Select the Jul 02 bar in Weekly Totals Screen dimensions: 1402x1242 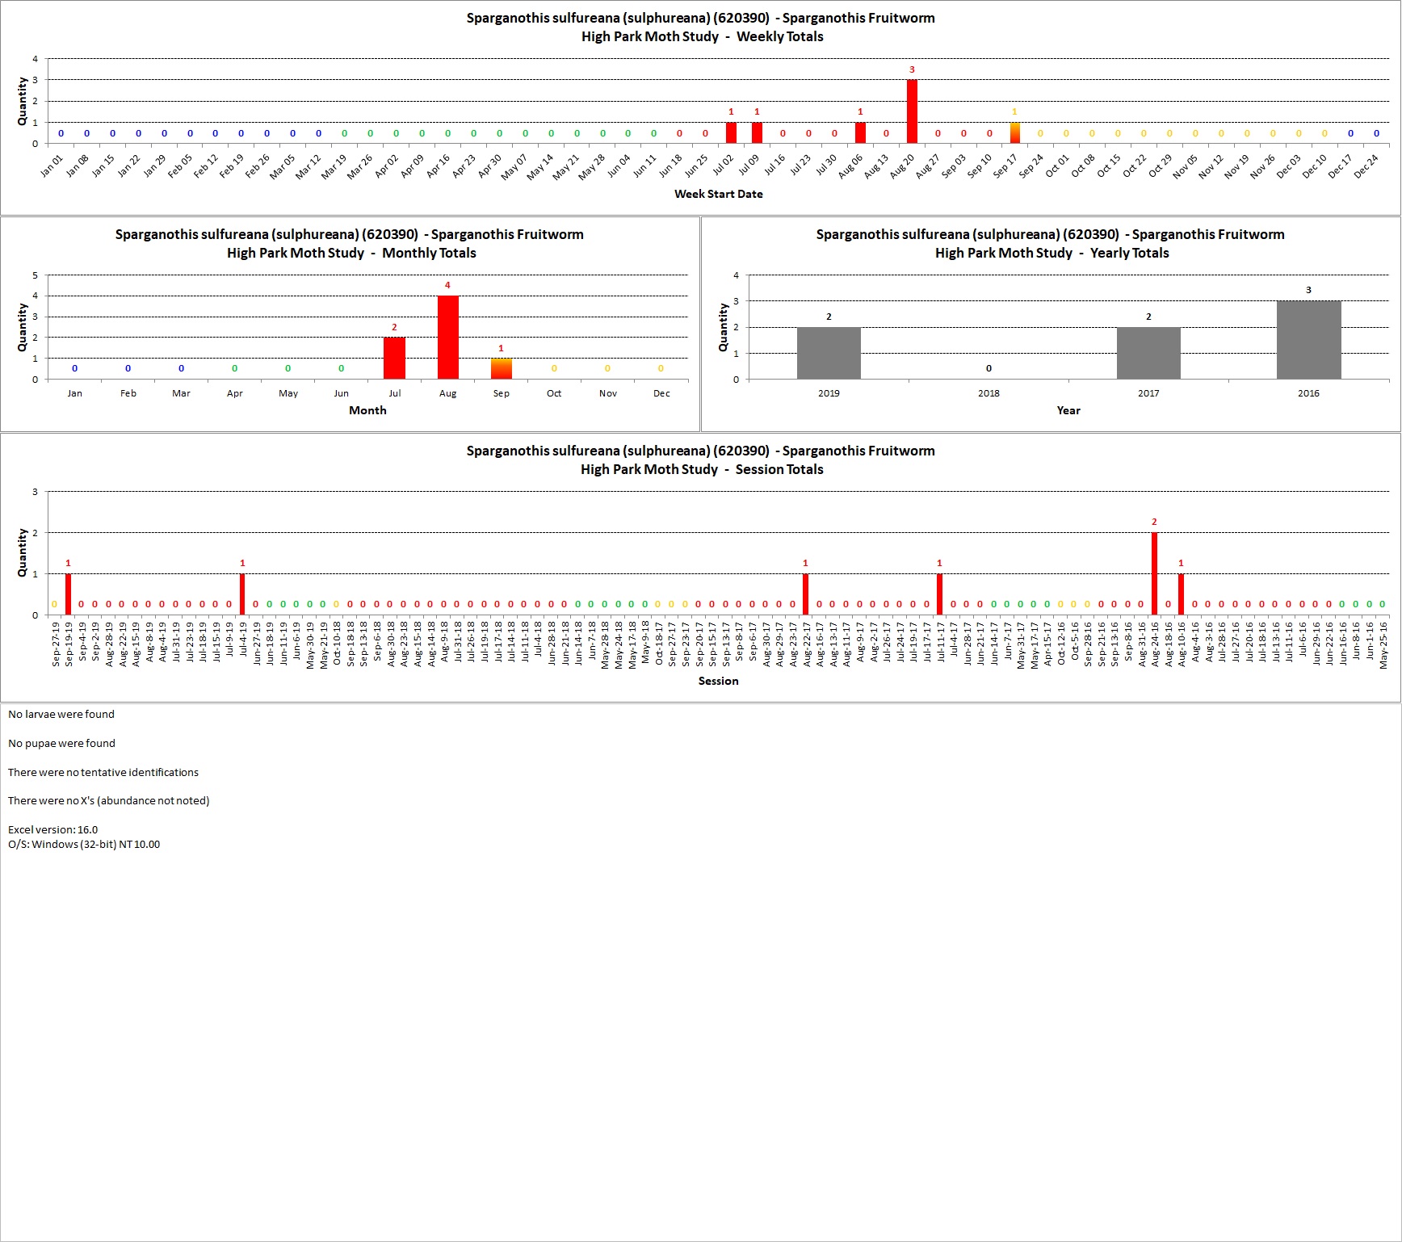tap(731, 133)
